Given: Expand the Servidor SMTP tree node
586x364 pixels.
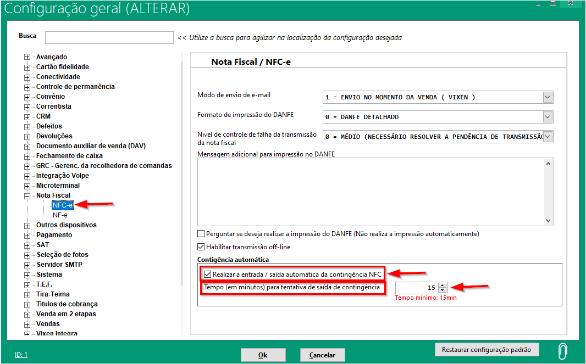Looking at the screenshot, I should pyautogui.click(x=27, y=265).
